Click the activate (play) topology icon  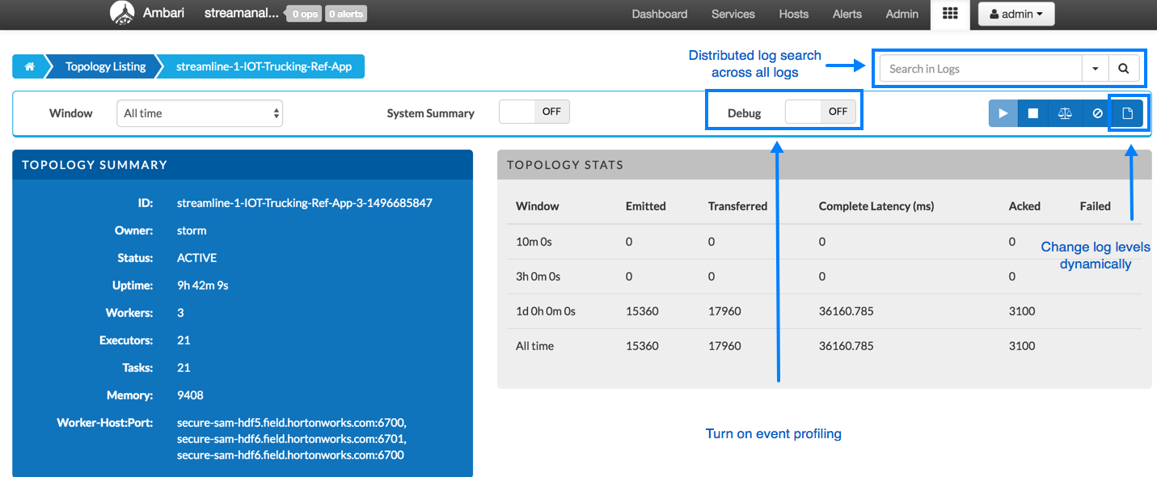(1003, 114)
